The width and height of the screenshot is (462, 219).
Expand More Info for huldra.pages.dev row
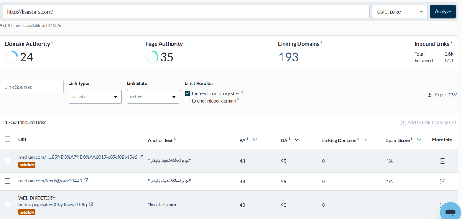click(x=442, y=205)
